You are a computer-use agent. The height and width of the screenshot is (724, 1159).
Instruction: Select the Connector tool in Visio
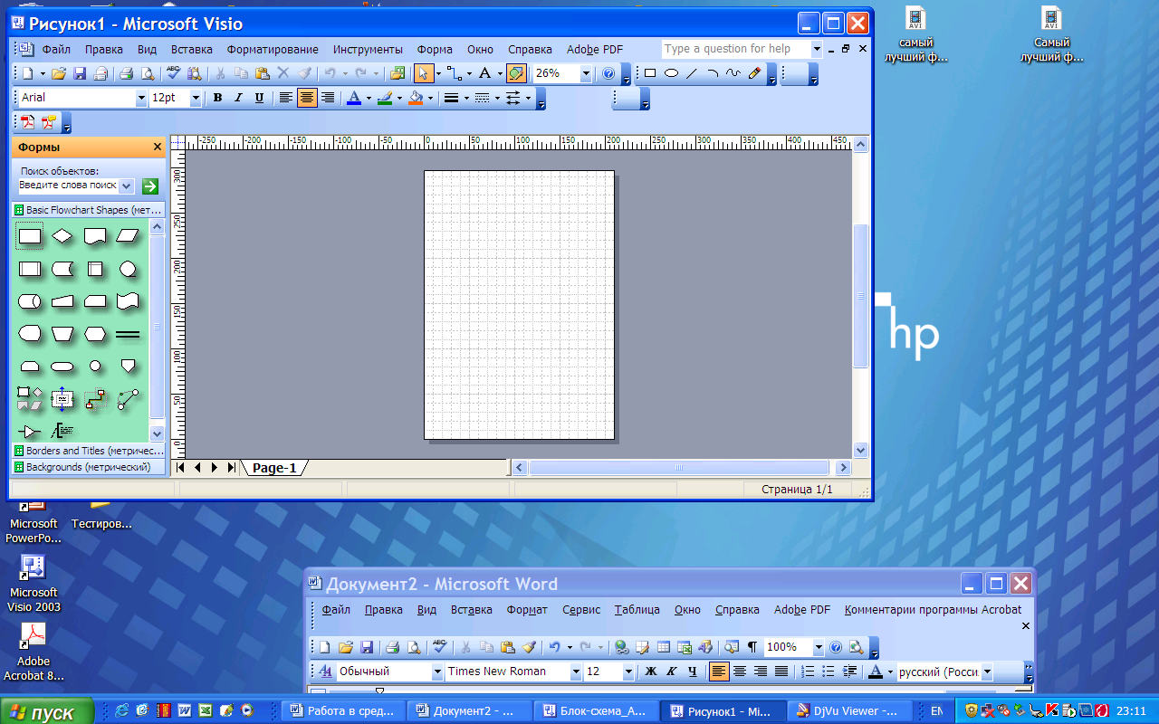coord(455,73)
